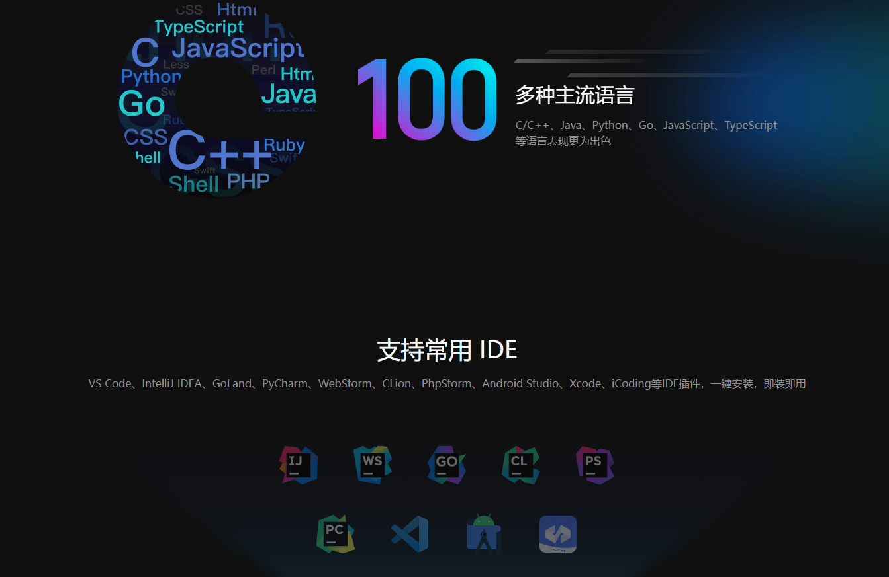Select the Python label in the language cloud
Screen dimensions: 889x577
[151, 77]
